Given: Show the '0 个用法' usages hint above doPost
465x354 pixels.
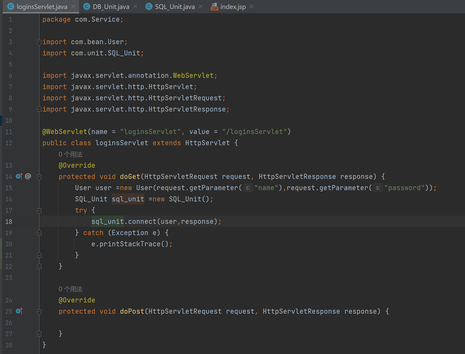Looking at the screenshot, I should [71, 289].
